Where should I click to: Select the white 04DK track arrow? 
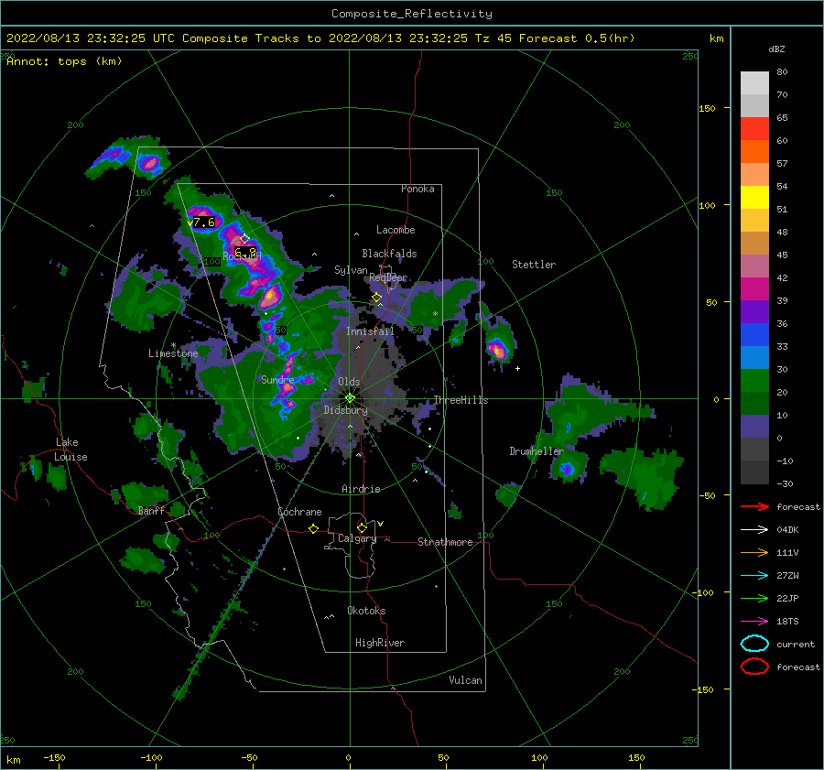point(754,530)
